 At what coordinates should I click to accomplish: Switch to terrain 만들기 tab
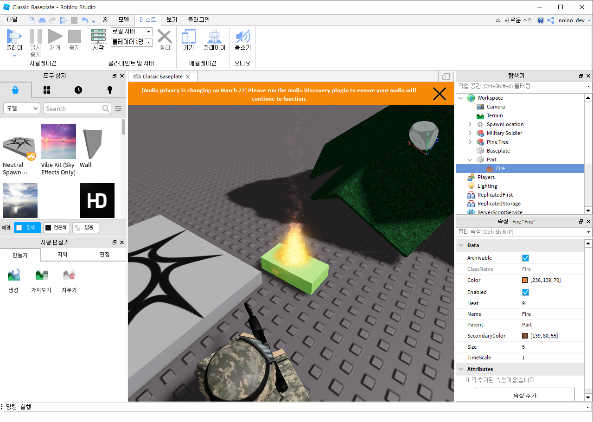coord(20,255)
